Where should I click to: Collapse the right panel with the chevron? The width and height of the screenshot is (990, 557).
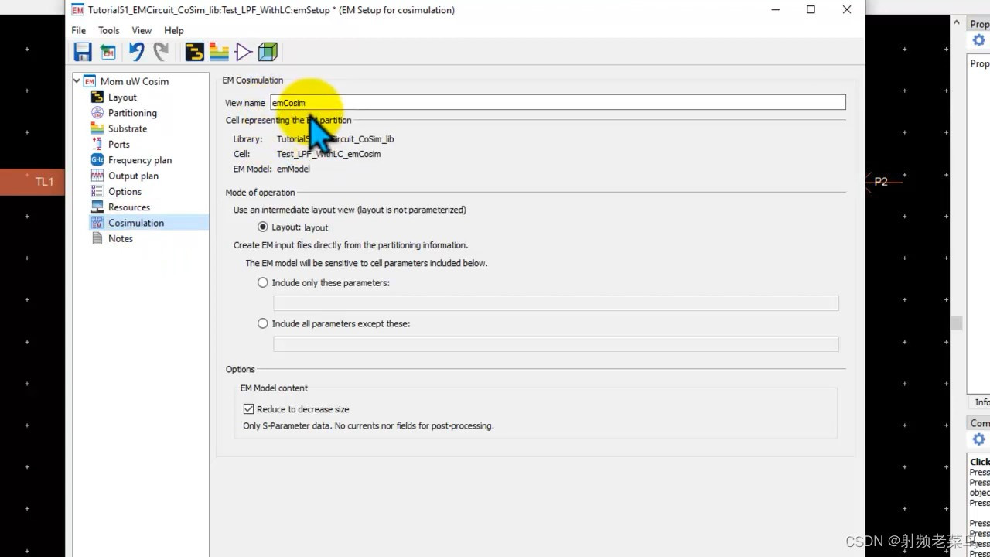pyautogui.click(x=956, y=22)
